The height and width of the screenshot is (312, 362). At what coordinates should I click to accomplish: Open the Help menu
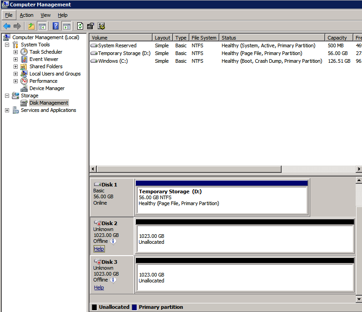63,15
